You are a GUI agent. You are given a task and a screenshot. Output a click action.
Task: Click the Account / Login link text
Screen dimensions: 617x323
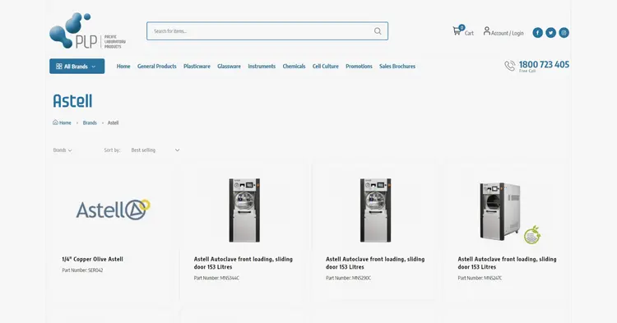[x=508, y=33]
